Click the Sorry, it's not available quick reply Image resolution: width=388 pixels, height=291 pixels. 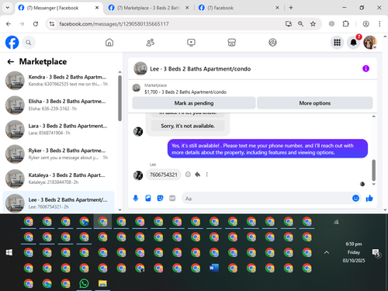[x=188, y=126]
